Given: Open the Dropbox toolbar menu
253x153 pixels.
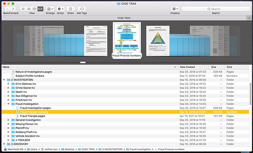Looking at the screenshot, I should tap(175, 9).
